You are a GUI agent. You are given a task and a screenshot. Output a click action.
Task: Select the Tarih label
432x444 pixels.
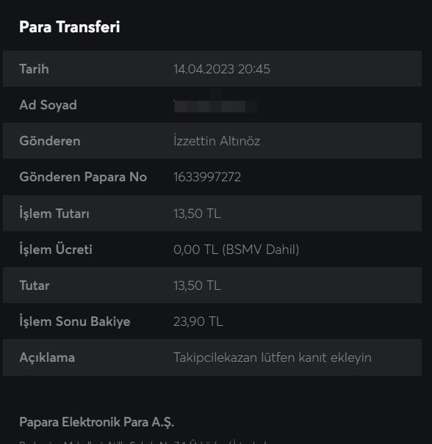[x=34, y=69]
